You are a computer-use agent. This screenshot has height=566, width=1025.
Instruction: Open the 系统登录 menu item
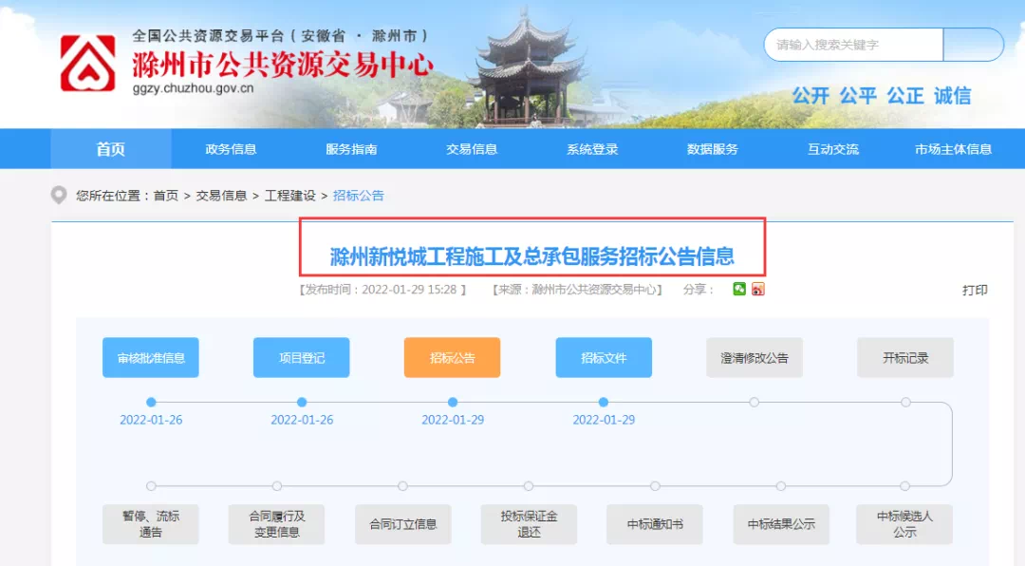click(x=592, y=148)
